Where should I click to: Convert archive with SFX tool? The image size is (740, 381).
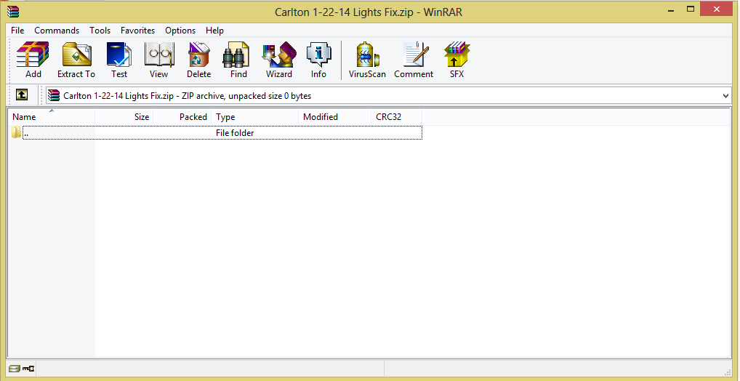[x=457, y=60]
